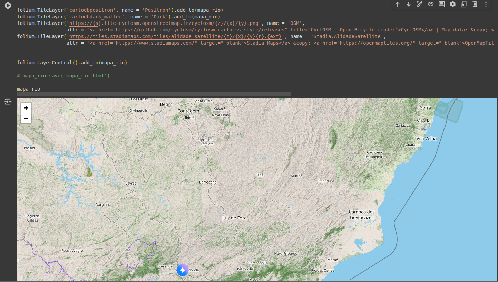Move the cell down with the arrow
This screenshot has height=282, width=498.
point(409,4)
